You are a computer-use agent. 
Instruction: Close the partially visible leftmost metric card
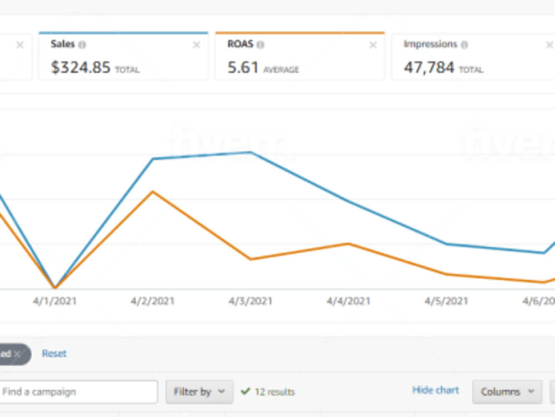pyautogui.click(x=20, y=45)
